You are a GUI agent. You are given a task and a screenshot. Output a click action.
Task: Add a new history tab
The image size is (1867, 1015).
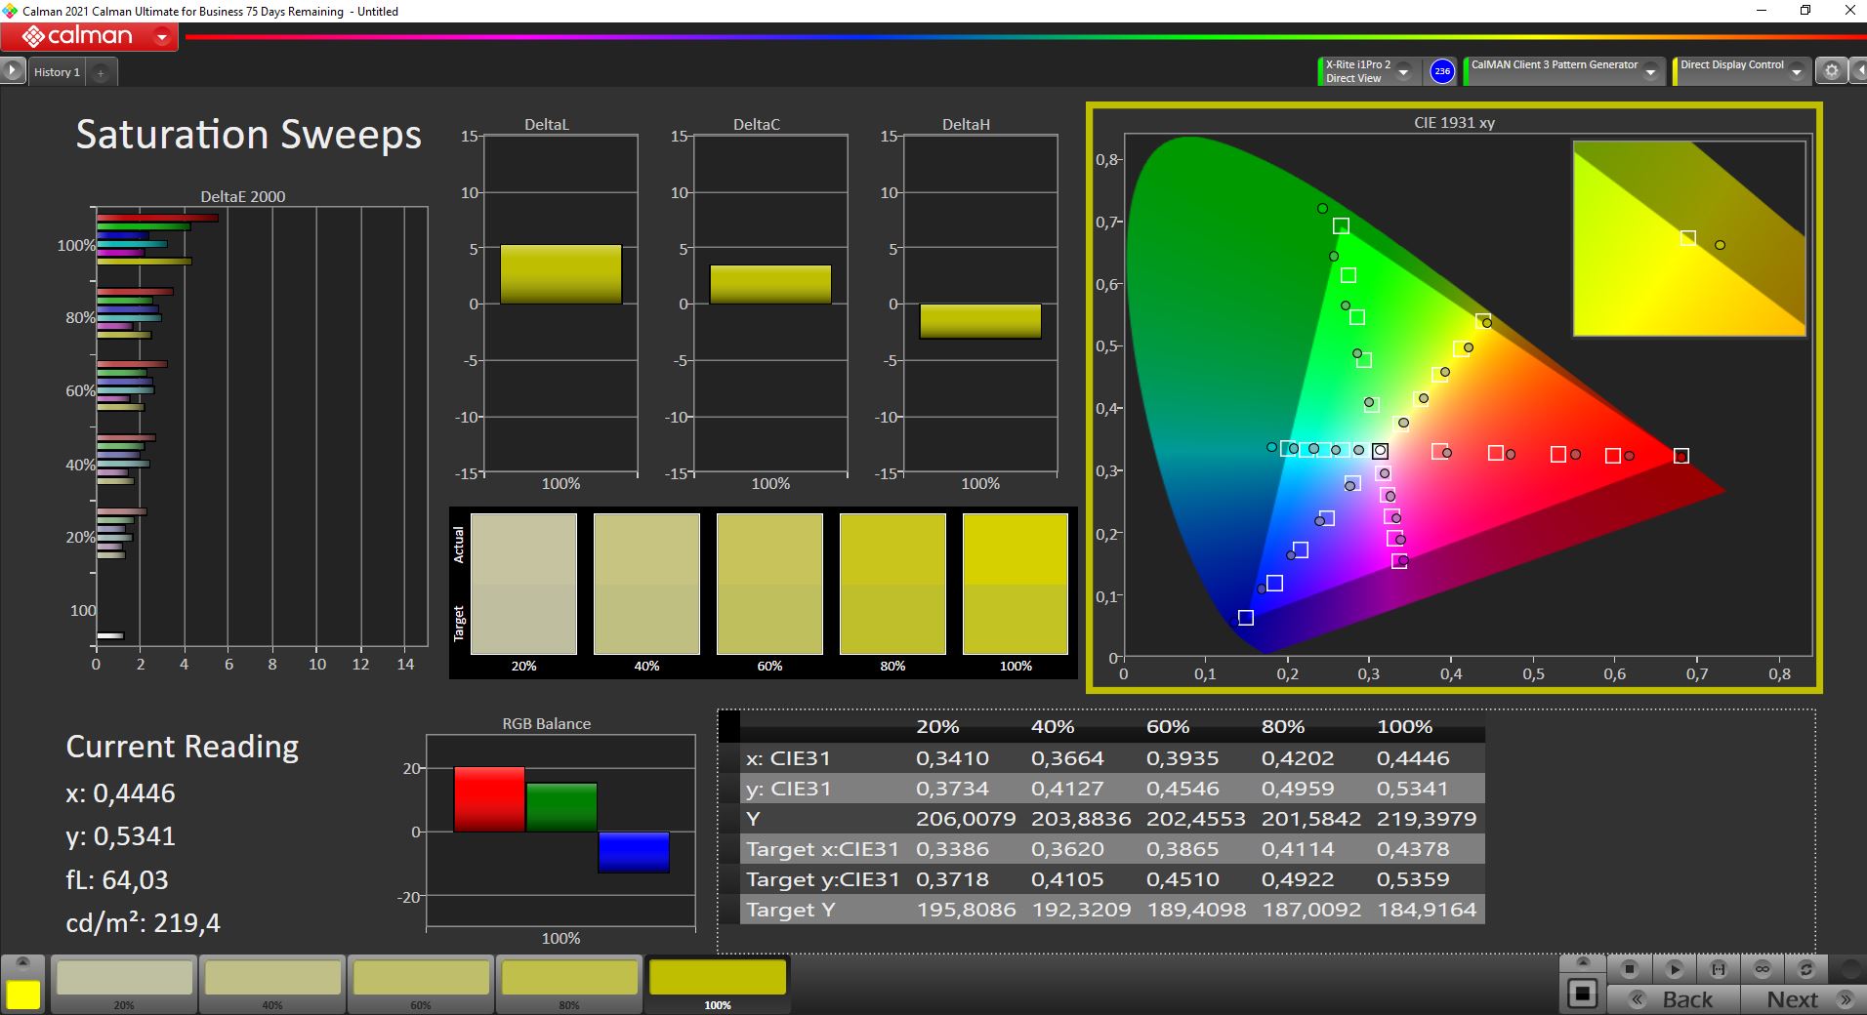[101, 72]
